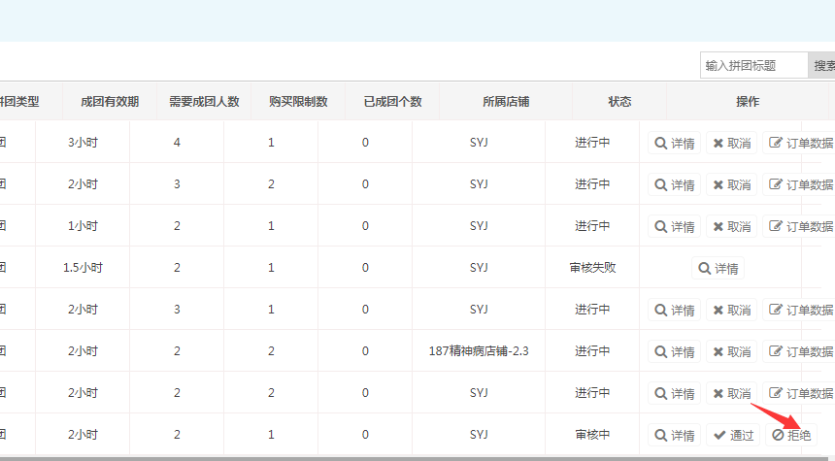Click the 输入拼团标题 search input field

pyautogui.click(x=753, y=65)
